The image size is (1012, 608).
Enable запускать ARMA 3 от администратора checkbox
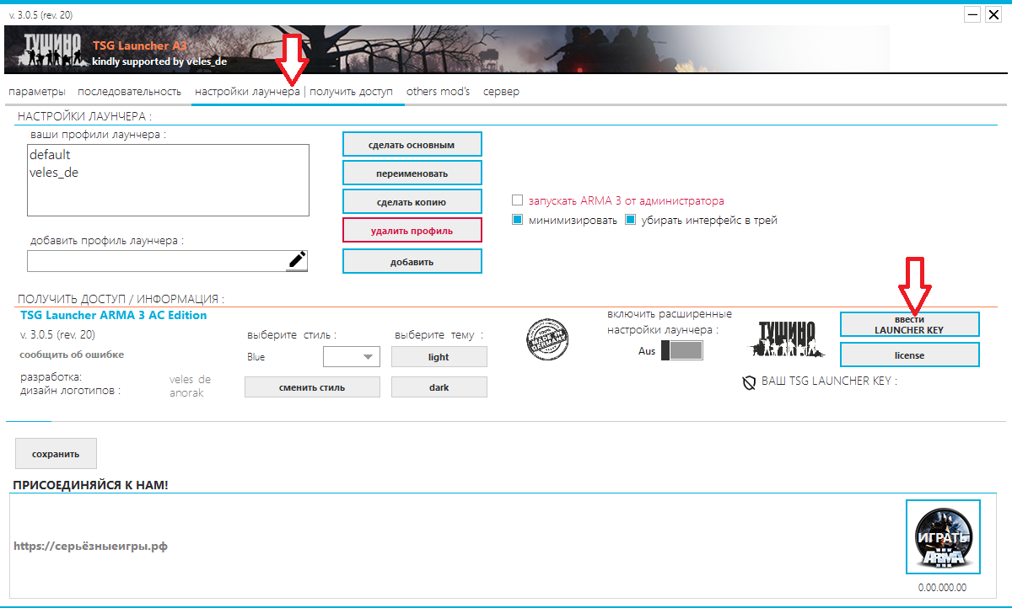tap(518, 201)
